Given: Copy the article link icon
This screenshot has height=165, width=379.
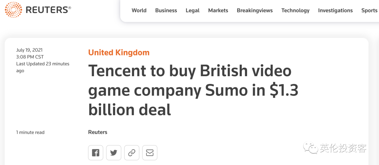Looking at the screenshot, I should 132,153.
